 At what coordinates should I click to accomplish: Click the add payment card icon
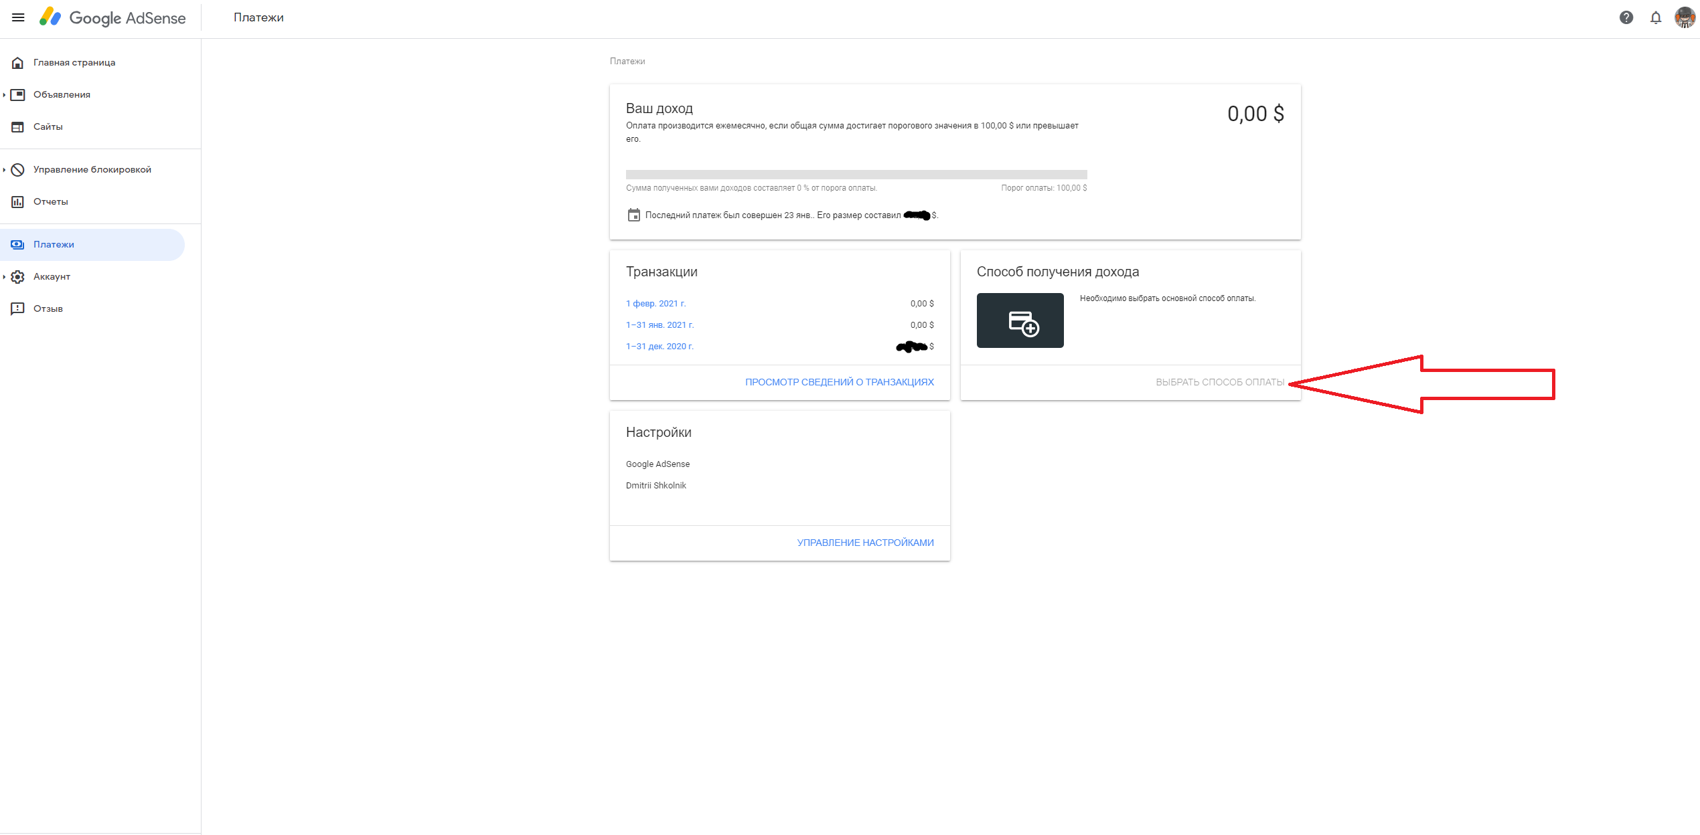[1020, 320]
